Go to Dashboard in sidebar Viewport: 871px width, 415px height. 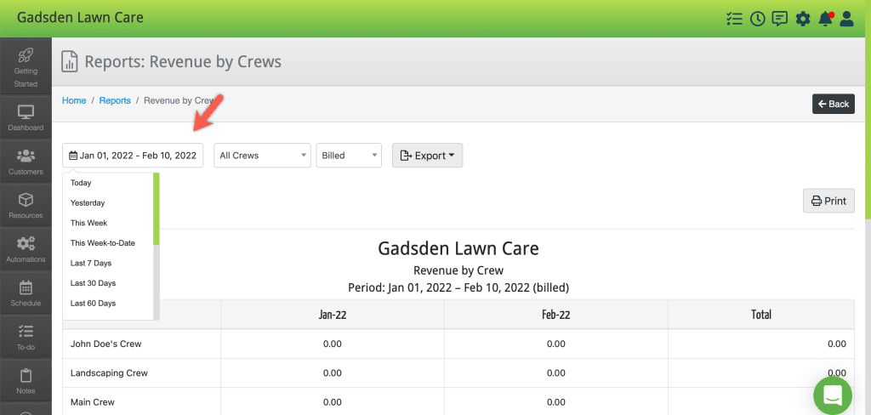point(26,117)
